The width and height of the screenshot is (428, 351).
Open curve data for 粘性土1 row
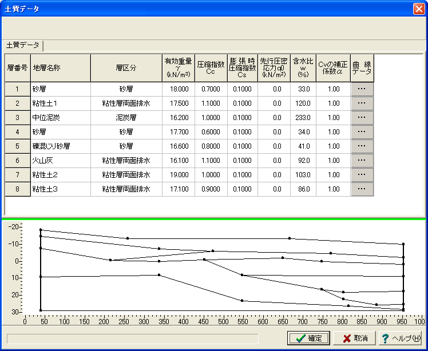(362, 103)
